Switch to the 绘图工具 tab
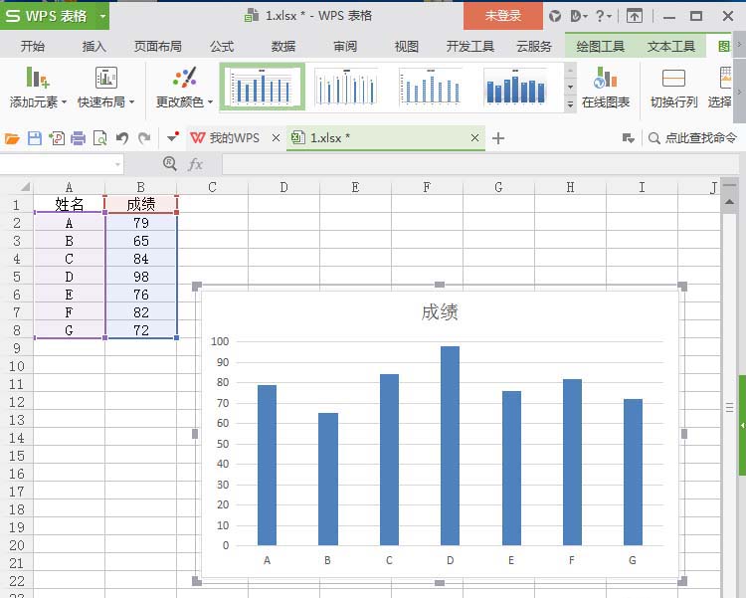The image size is (746, 598). pyautogui.click(x=600, y=46)
